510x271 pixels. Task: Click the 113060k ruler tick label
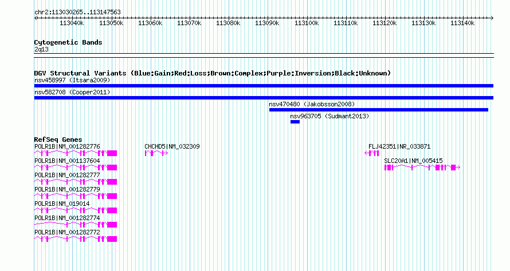pos(150,23)
